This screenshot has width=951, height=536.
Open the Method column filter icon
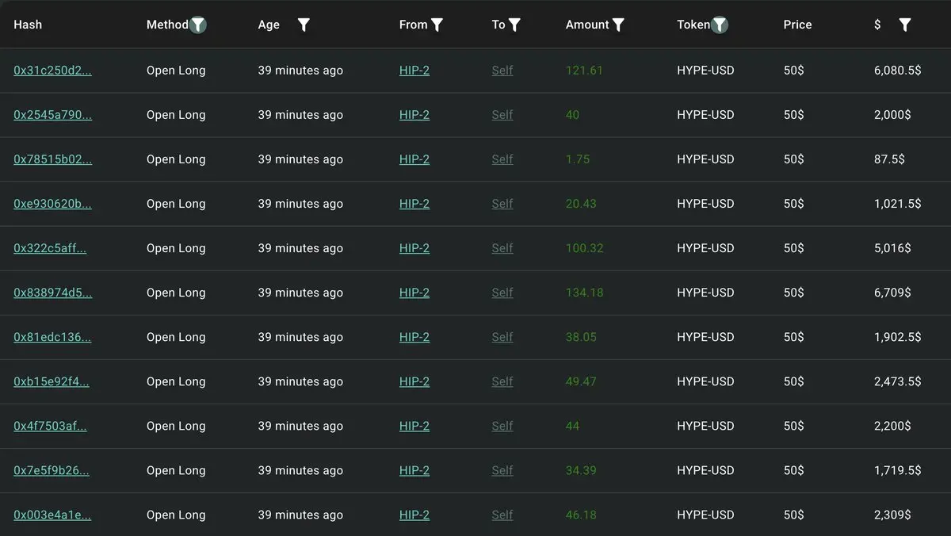[x=198, y=25]
